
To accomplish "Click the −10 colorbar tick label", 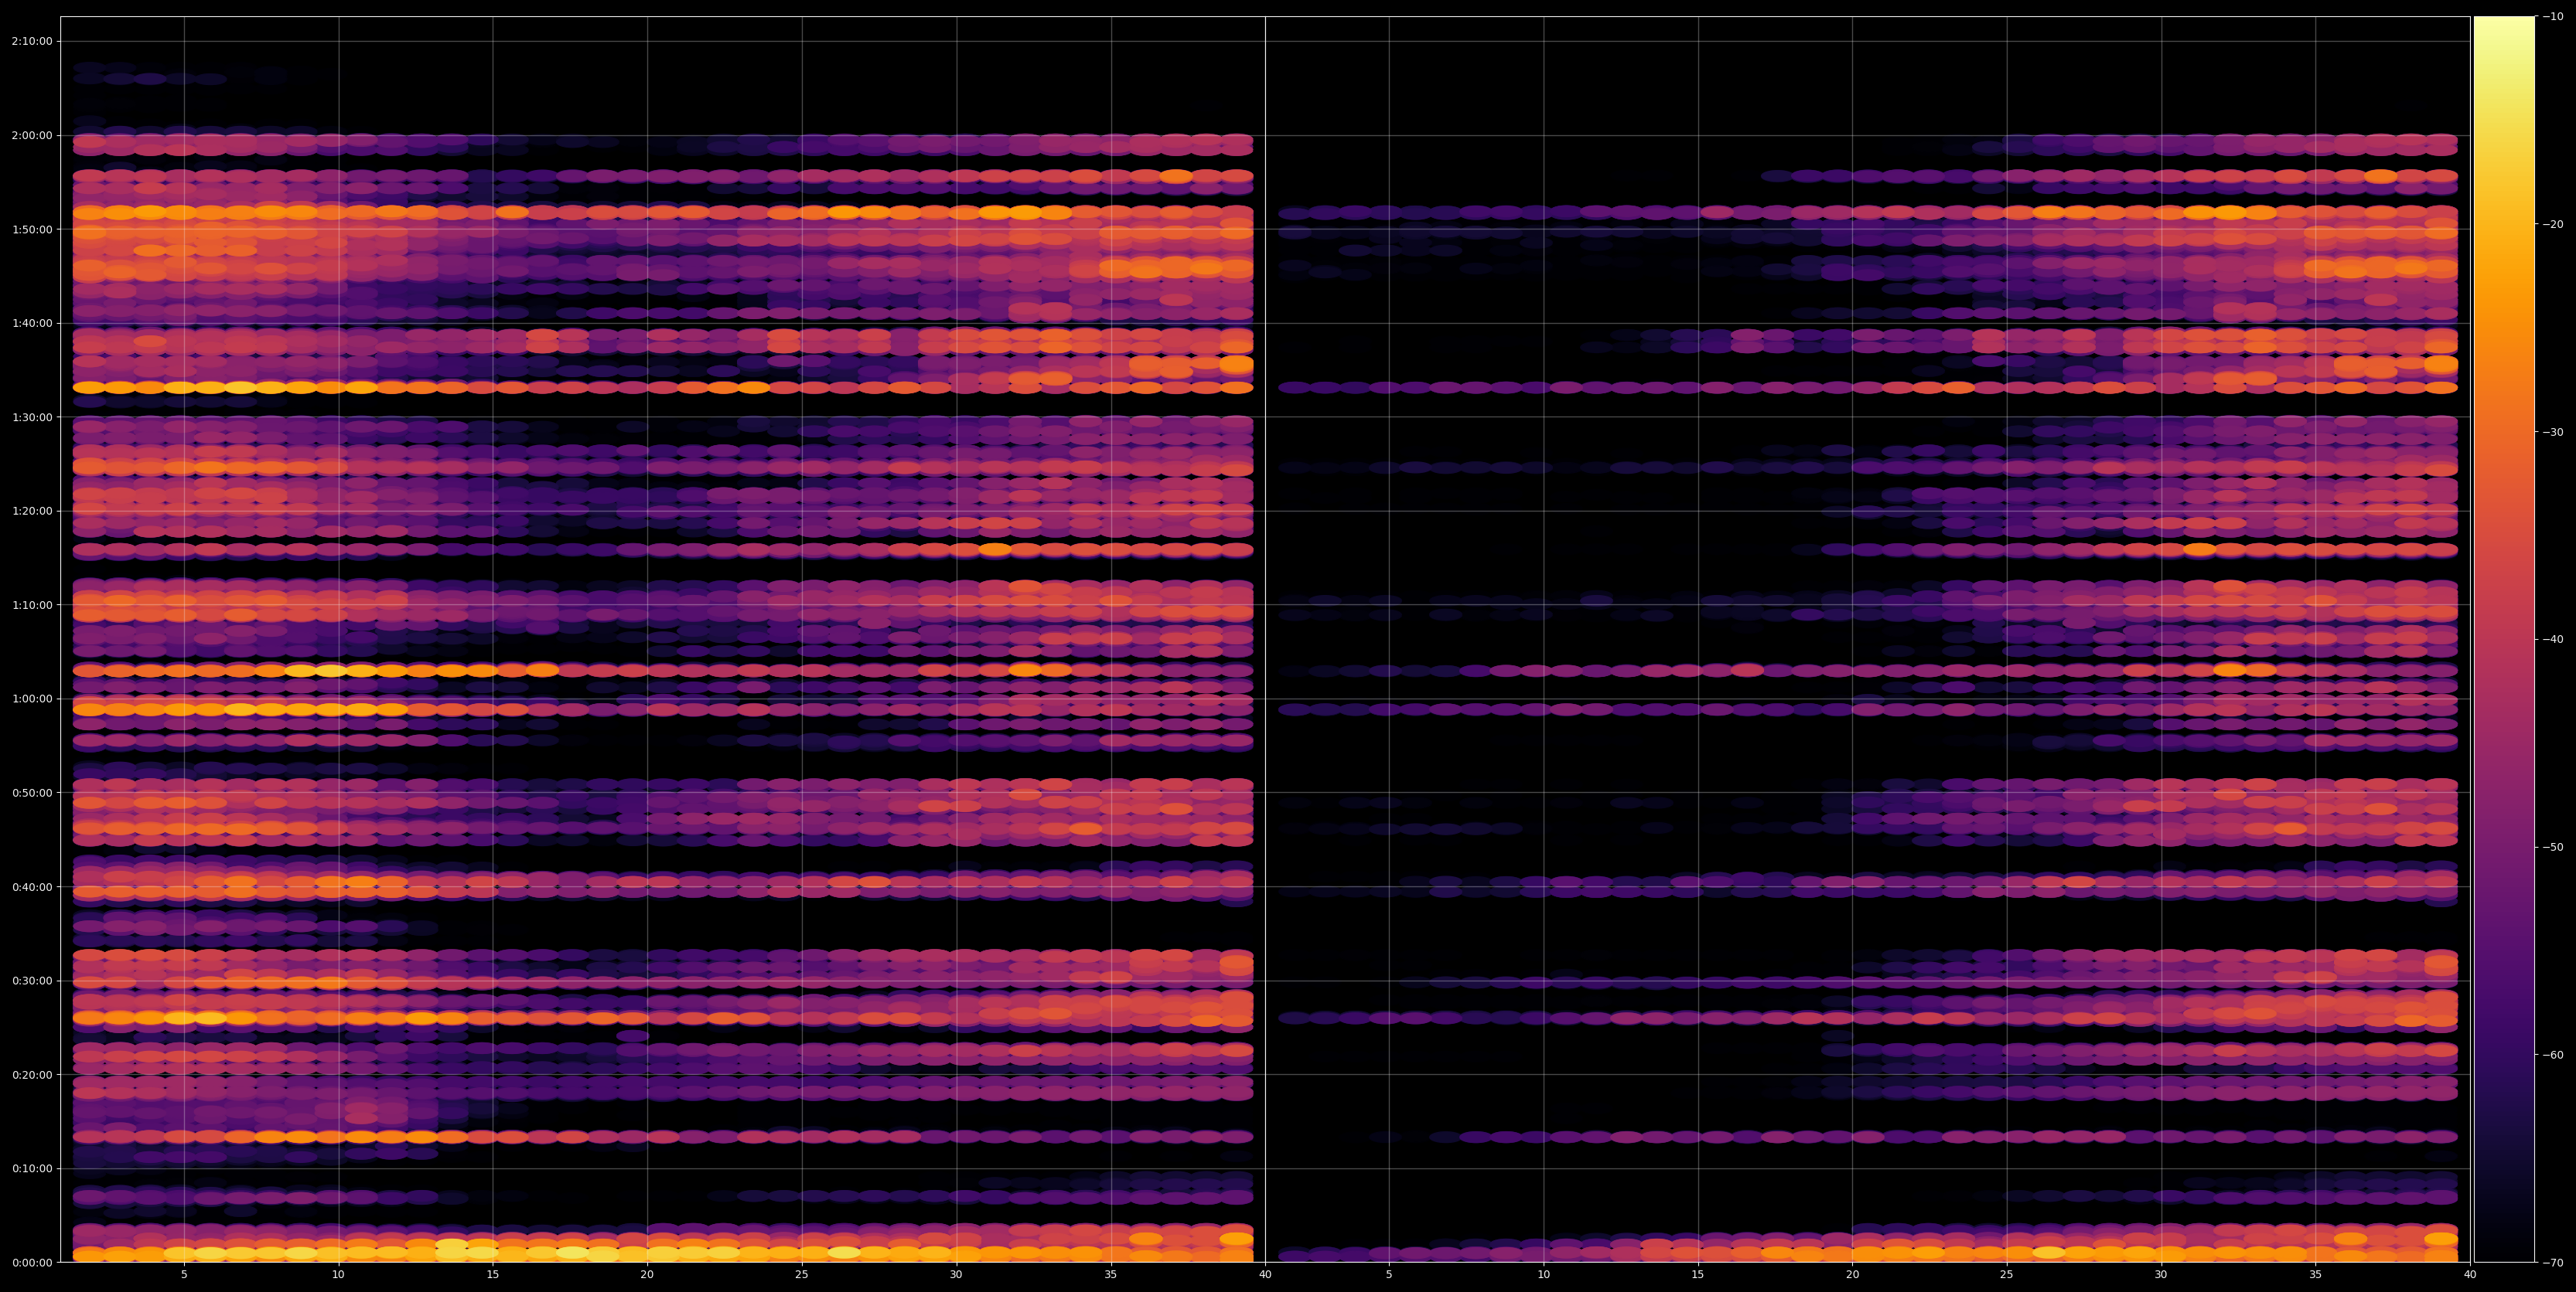I will [x=2553, y=16].
